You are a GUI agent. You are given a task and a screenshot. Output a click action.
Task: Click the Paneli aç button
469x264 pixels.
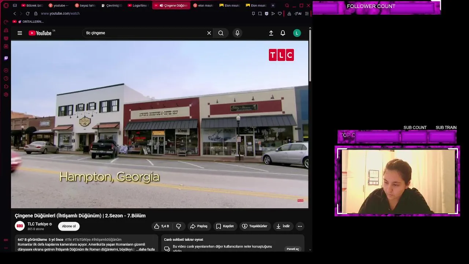coord(293,249)
